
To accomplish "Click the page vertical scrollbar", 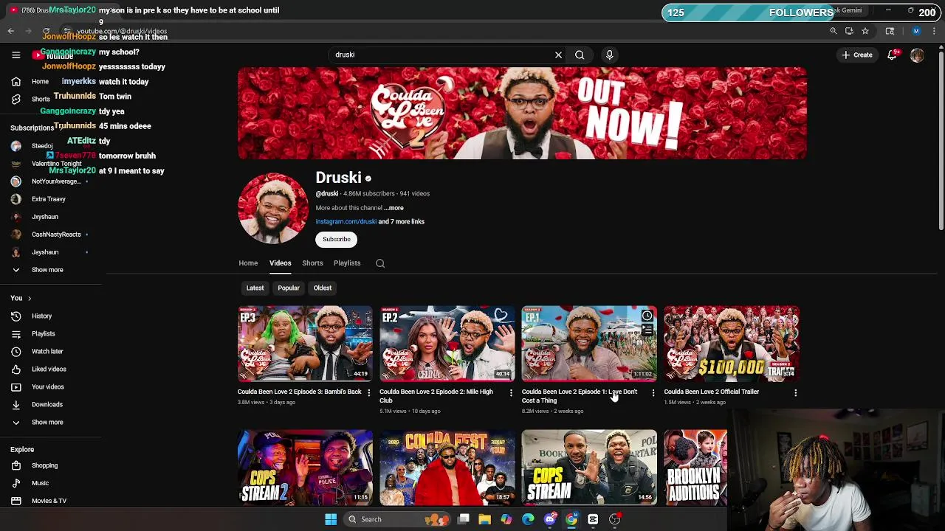I will click(941, 140).
